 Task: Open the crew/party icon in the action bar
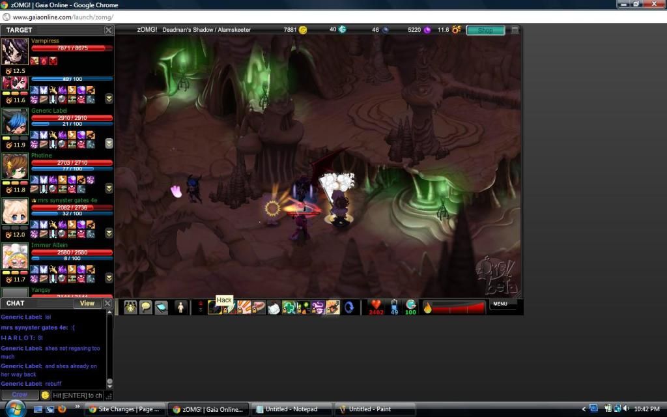pos(130,308)
